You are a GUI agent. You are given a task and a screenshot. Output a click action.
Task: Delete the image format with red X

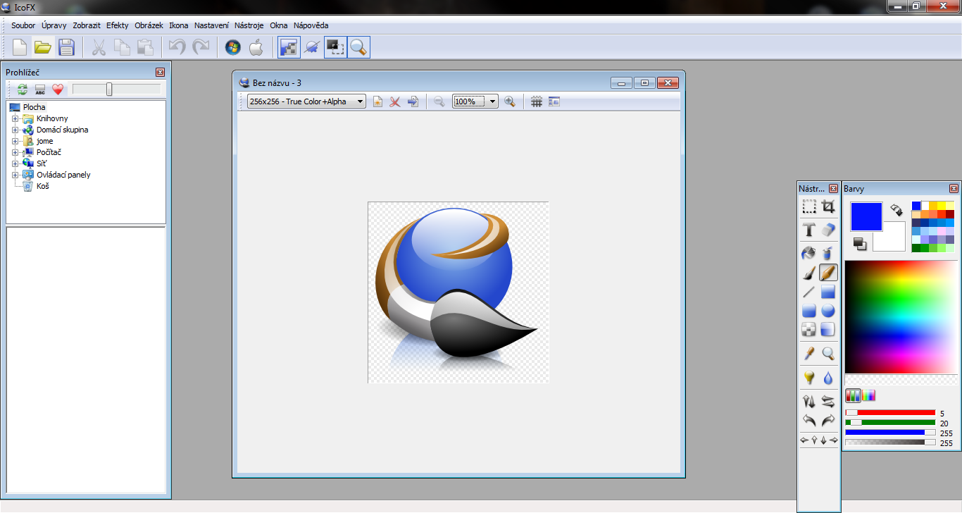click(395, 101)
